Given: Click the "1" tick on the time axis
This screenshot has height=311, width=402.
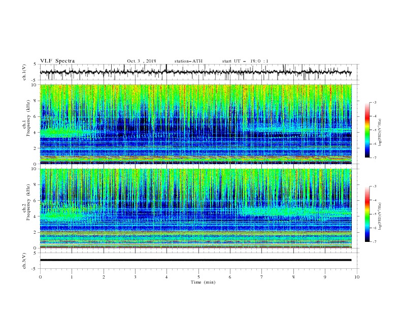Looking at the screenshot, I should tap(72, 277).
